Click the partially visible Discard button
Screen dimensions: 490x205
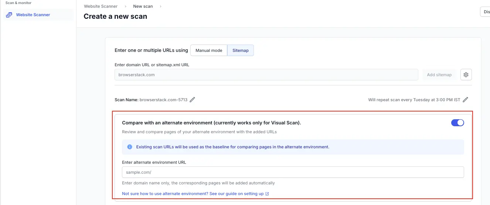click(485, 12)
